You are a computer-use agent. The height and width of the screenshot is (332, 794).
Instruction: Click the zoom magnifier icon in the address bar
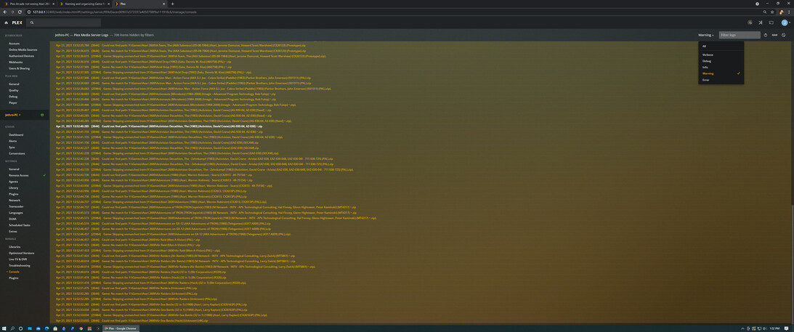tap(765, 12)
